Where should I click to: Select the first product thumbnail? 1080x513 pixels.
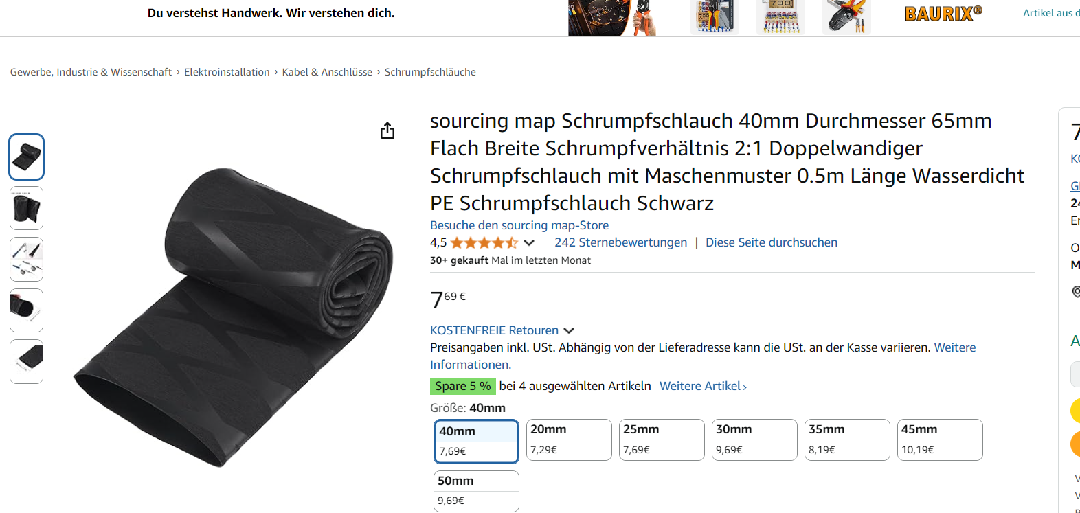[27, 157]
